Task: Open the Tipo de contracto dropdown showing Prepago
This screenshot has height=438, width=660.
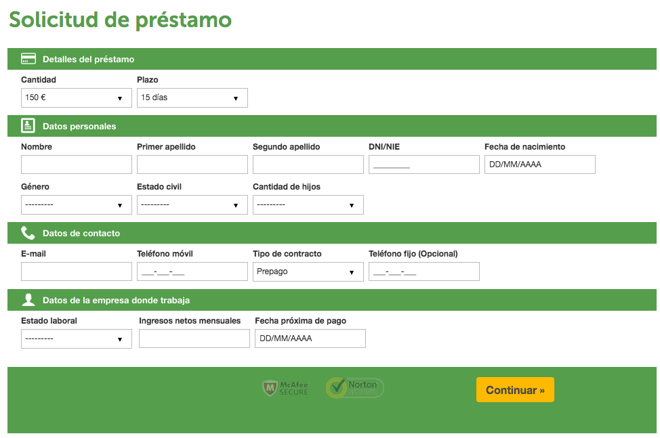Action: tap(308, 271)
